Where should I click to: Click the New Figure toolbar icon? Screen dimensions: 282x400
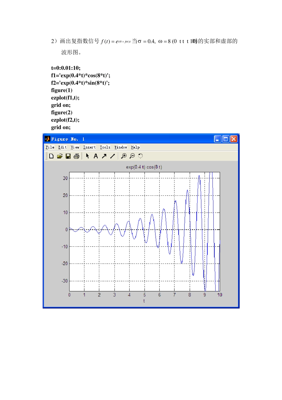51,156
